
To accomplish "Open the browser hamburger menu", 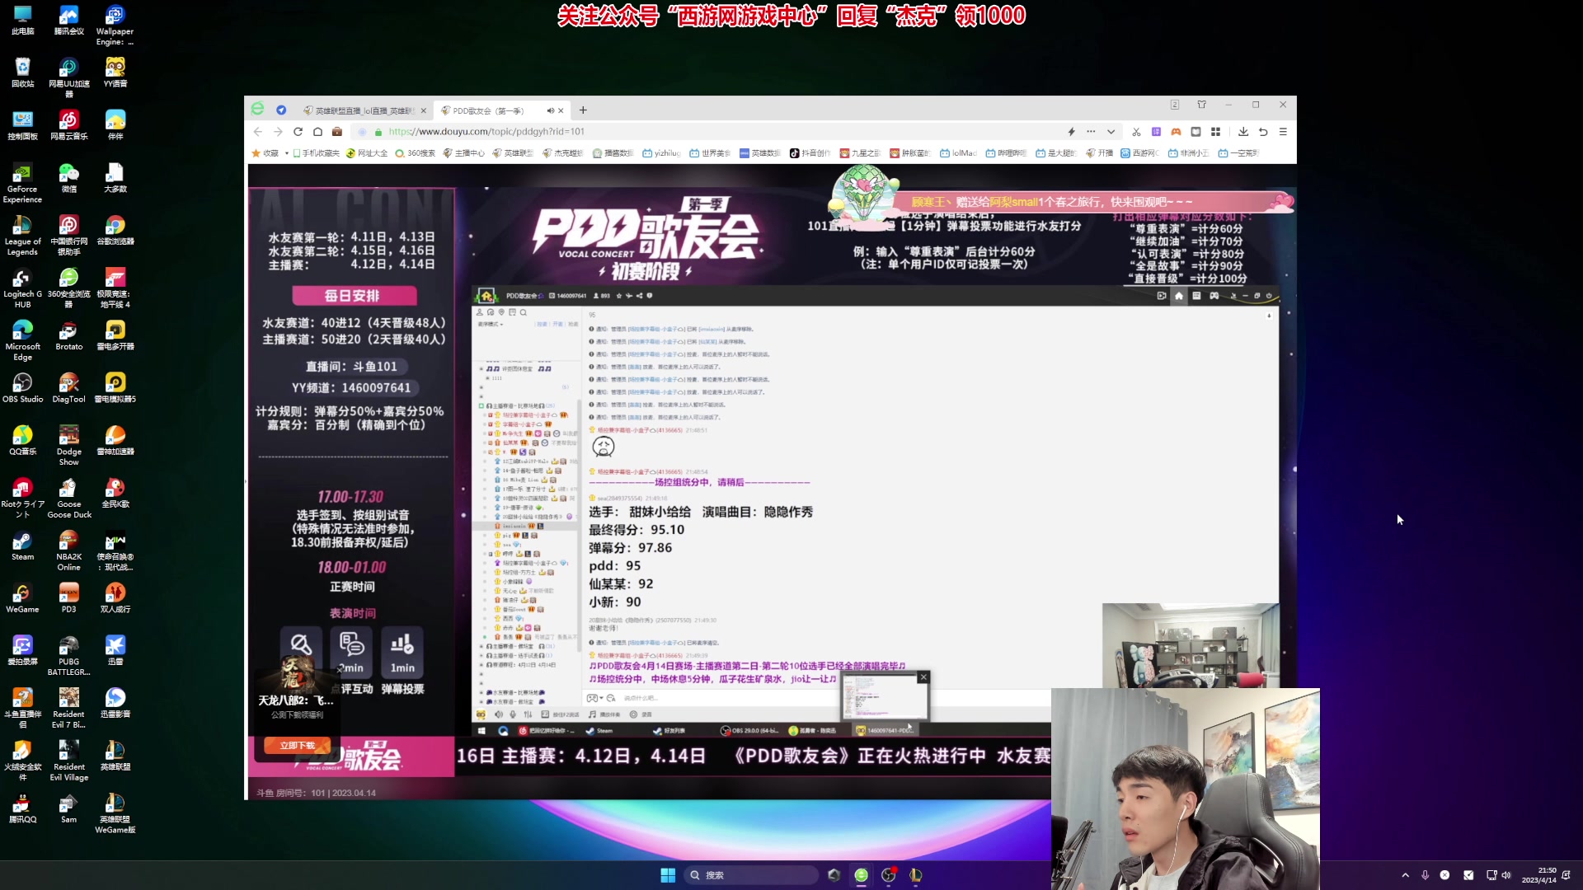I will tap(1283, 131).
